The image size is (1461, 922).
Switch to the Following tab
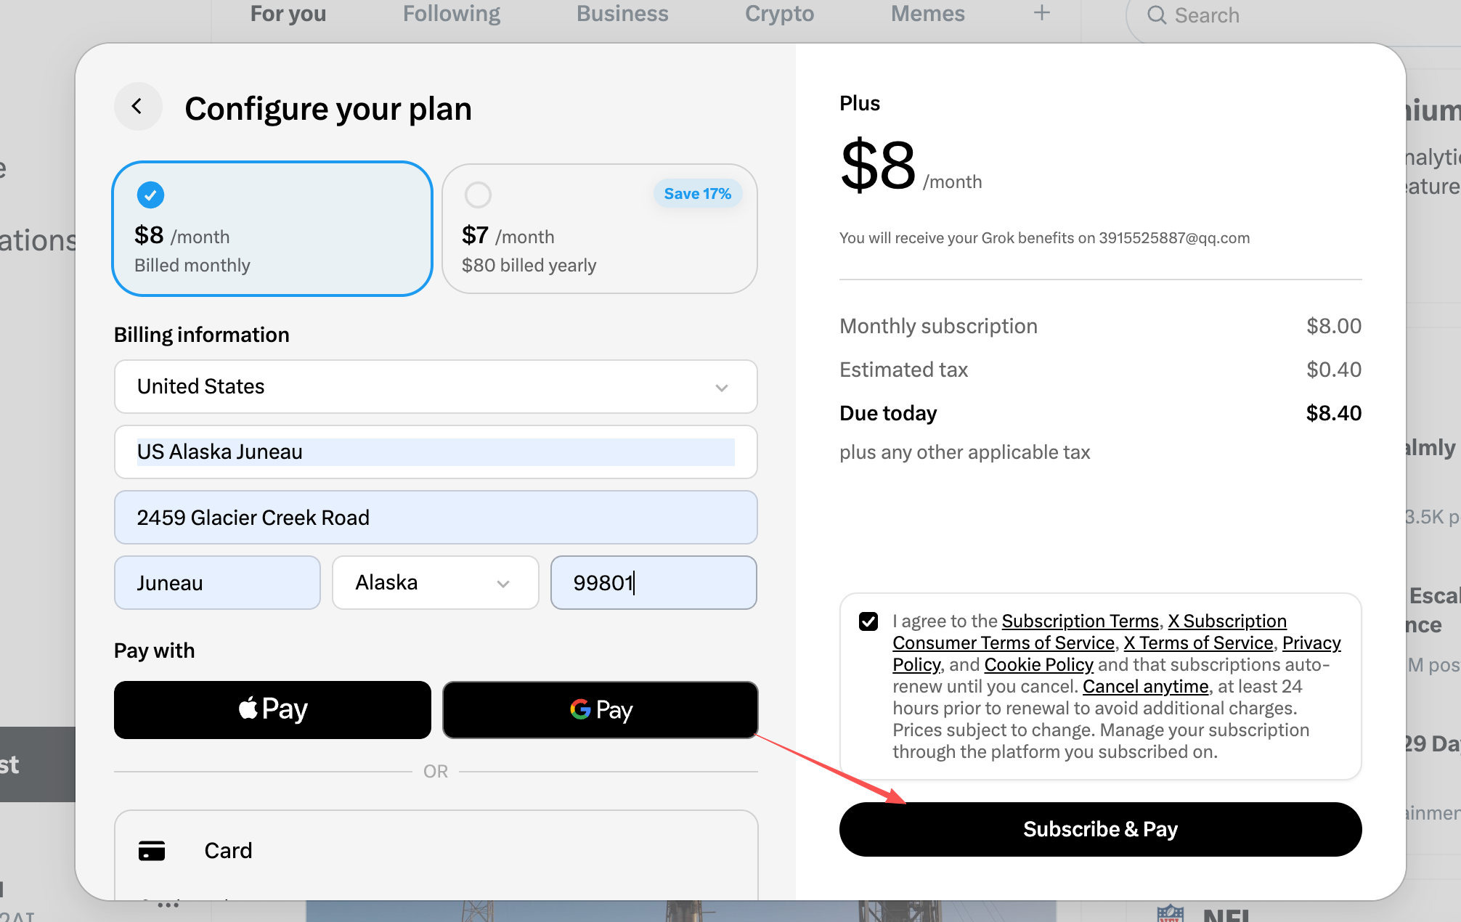click(x=452, y=14)
